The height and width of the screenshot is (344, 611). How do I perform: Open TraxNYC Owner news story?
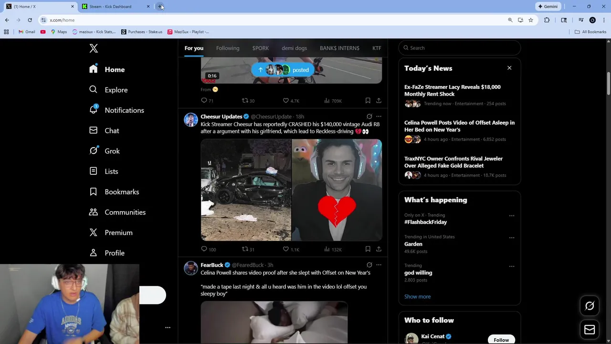(459, 167)
